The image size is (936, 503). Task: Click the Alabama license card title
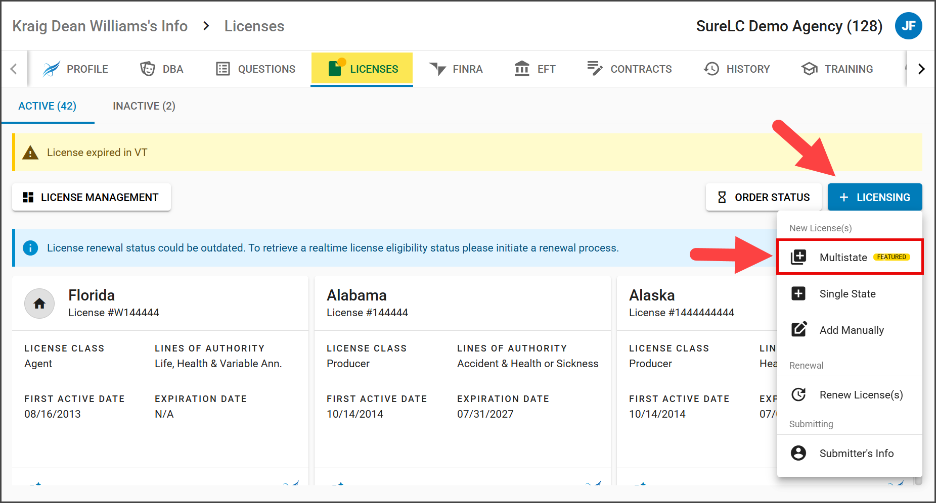356,295
